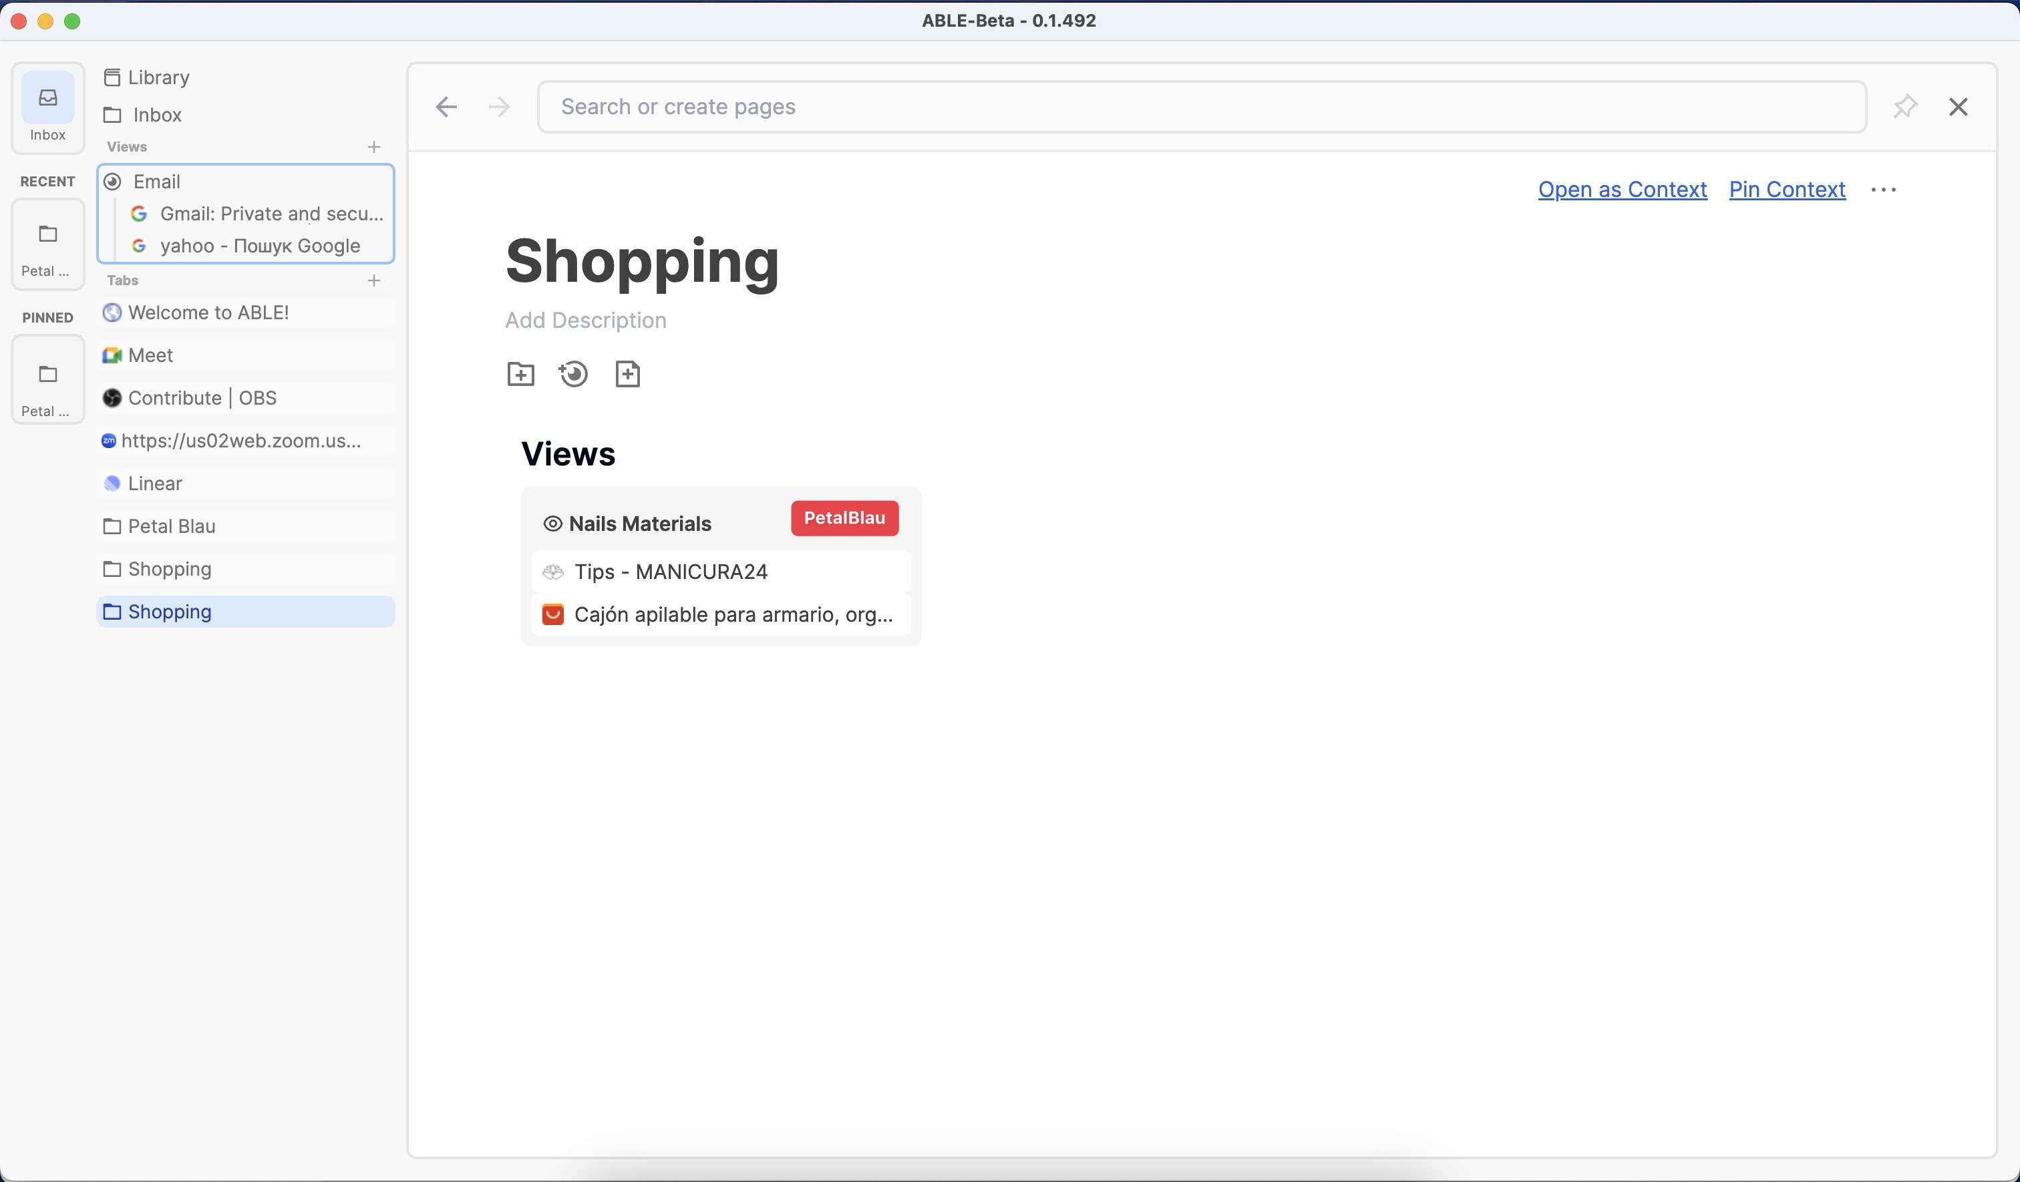Go back using the left arrow
Screen dimensions: 2020x1182
[x=446, y=107]
